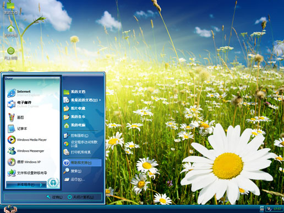Open Printers and Faxes 打印机和传真 icon

tap(66, 152)
